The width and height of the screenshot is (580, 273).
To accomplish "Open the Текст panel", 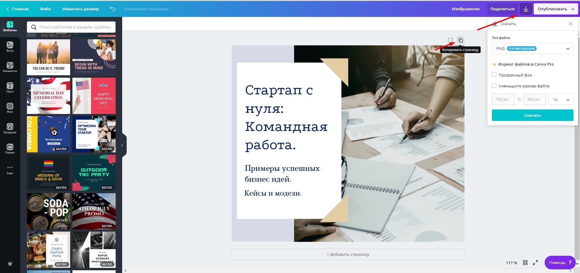I will pos(10,88).
